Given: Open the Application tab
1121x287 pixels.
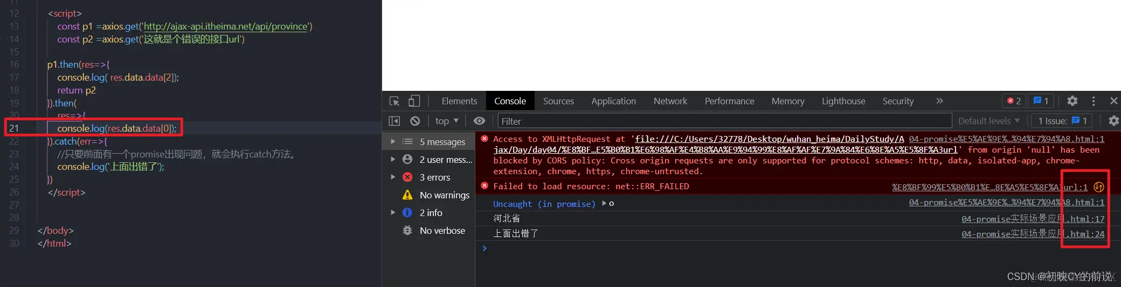Looking at the screenshot, I should (613, 101).
